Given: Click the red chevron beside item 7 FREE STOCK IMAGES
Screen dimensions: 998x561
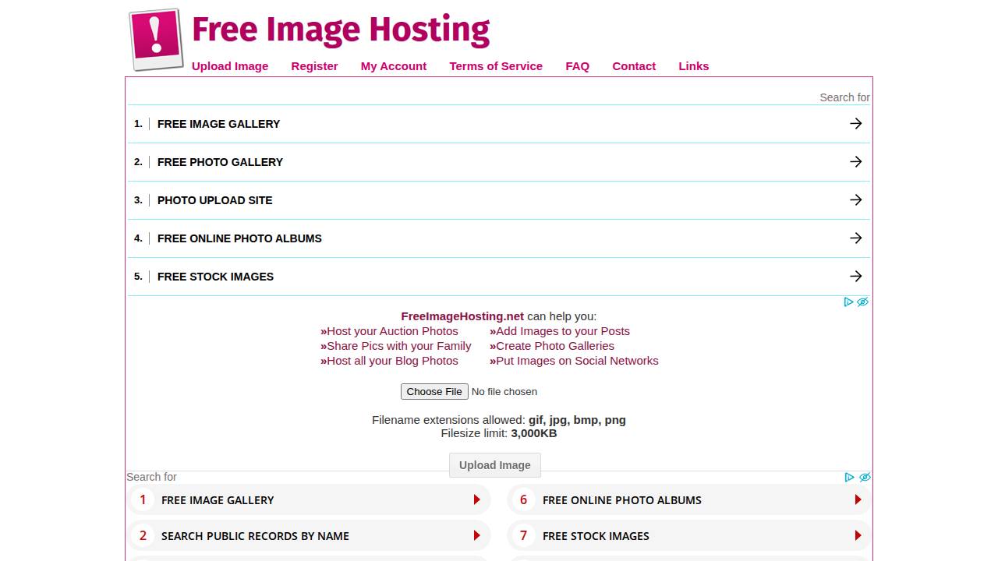Looking at the screenshot, I should click(x=858, y=535).
